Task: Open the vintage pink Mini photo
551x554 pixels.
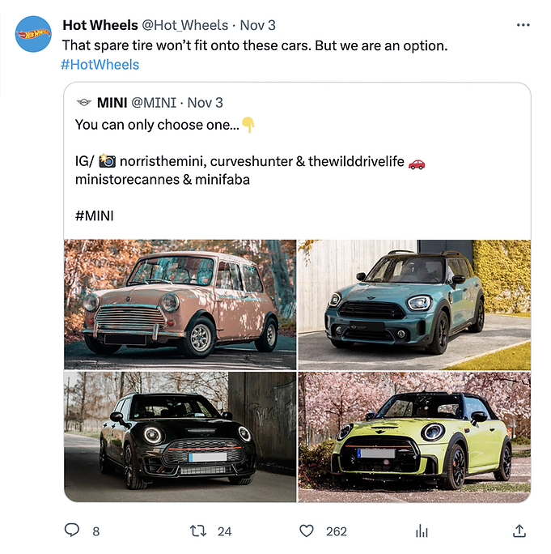Action: pyautogui.click(x=180, y=305)
